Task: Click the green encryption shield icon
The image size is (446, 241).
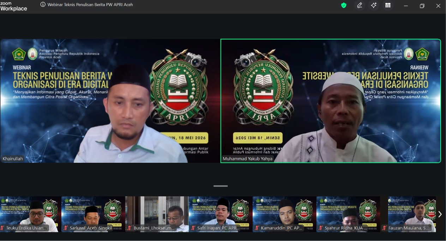Action: [344, 5]
